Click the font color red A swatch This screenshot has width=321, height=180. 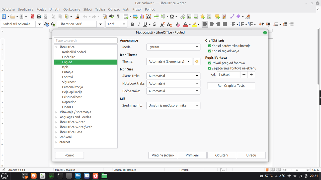tap(185, 24)
